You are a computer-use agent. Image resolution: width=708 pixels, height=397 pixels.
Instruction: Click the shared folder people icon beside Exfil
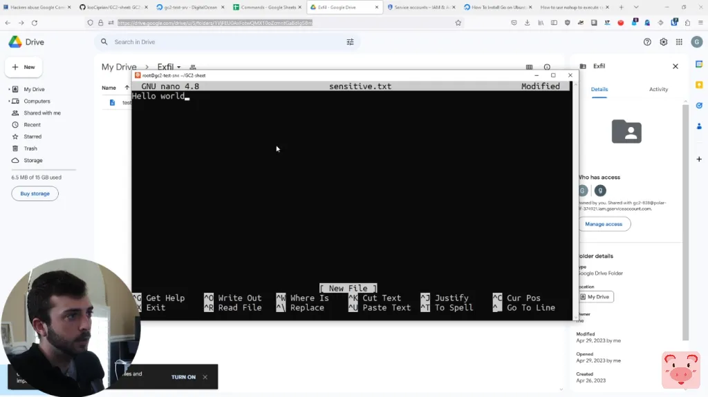tap(193, 67)
